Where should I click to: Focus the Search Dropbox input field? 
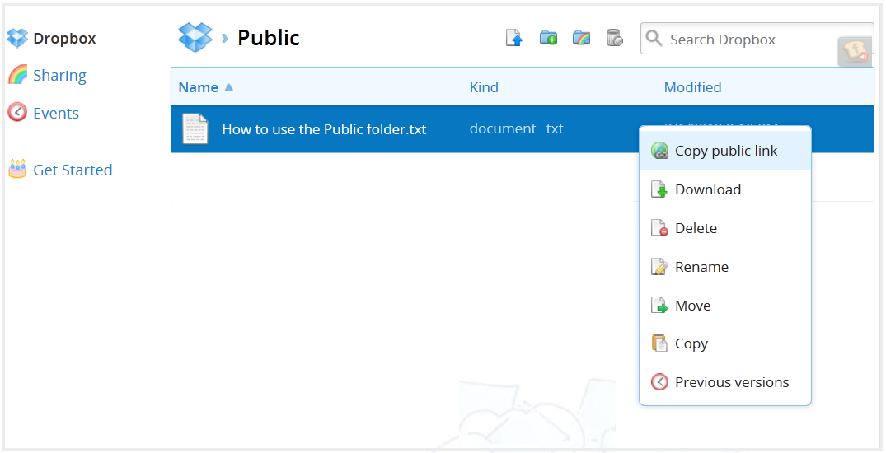757,39
